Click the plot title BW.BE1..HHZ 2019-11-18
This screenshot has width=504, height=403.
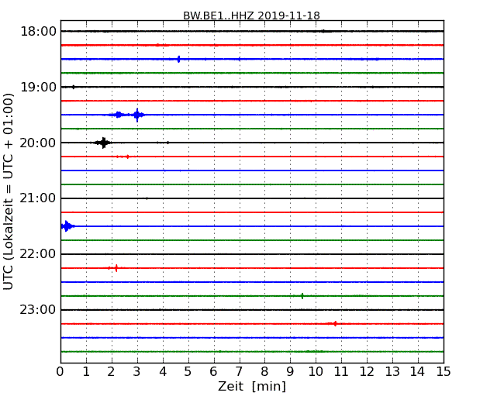[251, 15]
